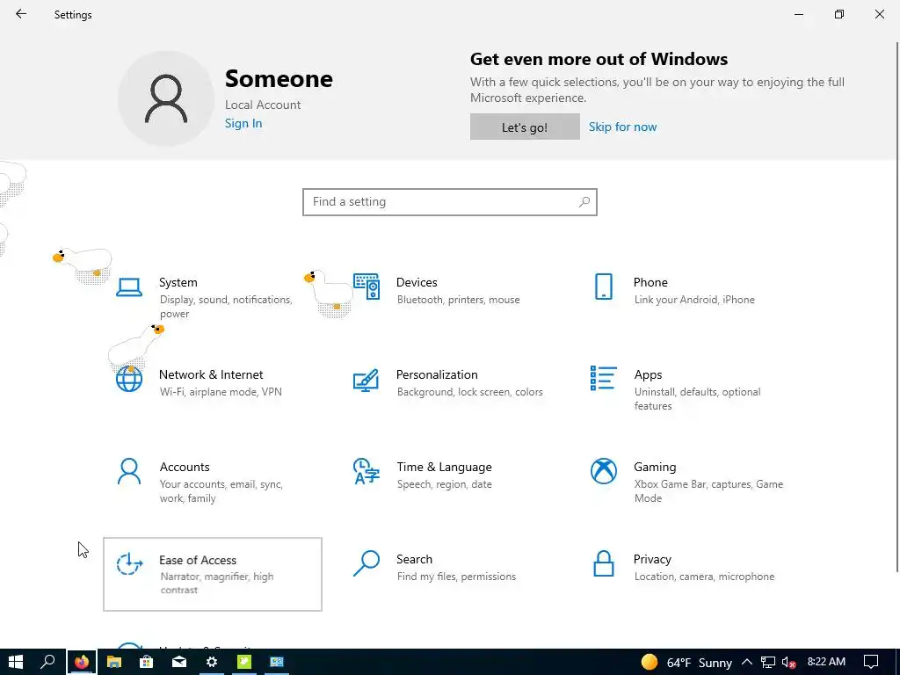Open the Search magnifier category icon
Screen dimensions: 900x675
point(367,563)
